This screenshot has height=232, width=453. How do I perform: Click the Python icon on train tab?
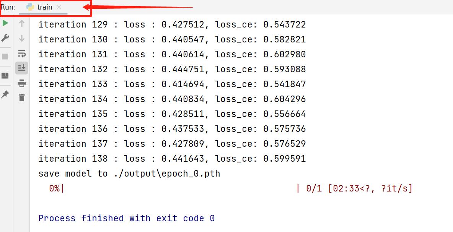click(x=30, y=7)
